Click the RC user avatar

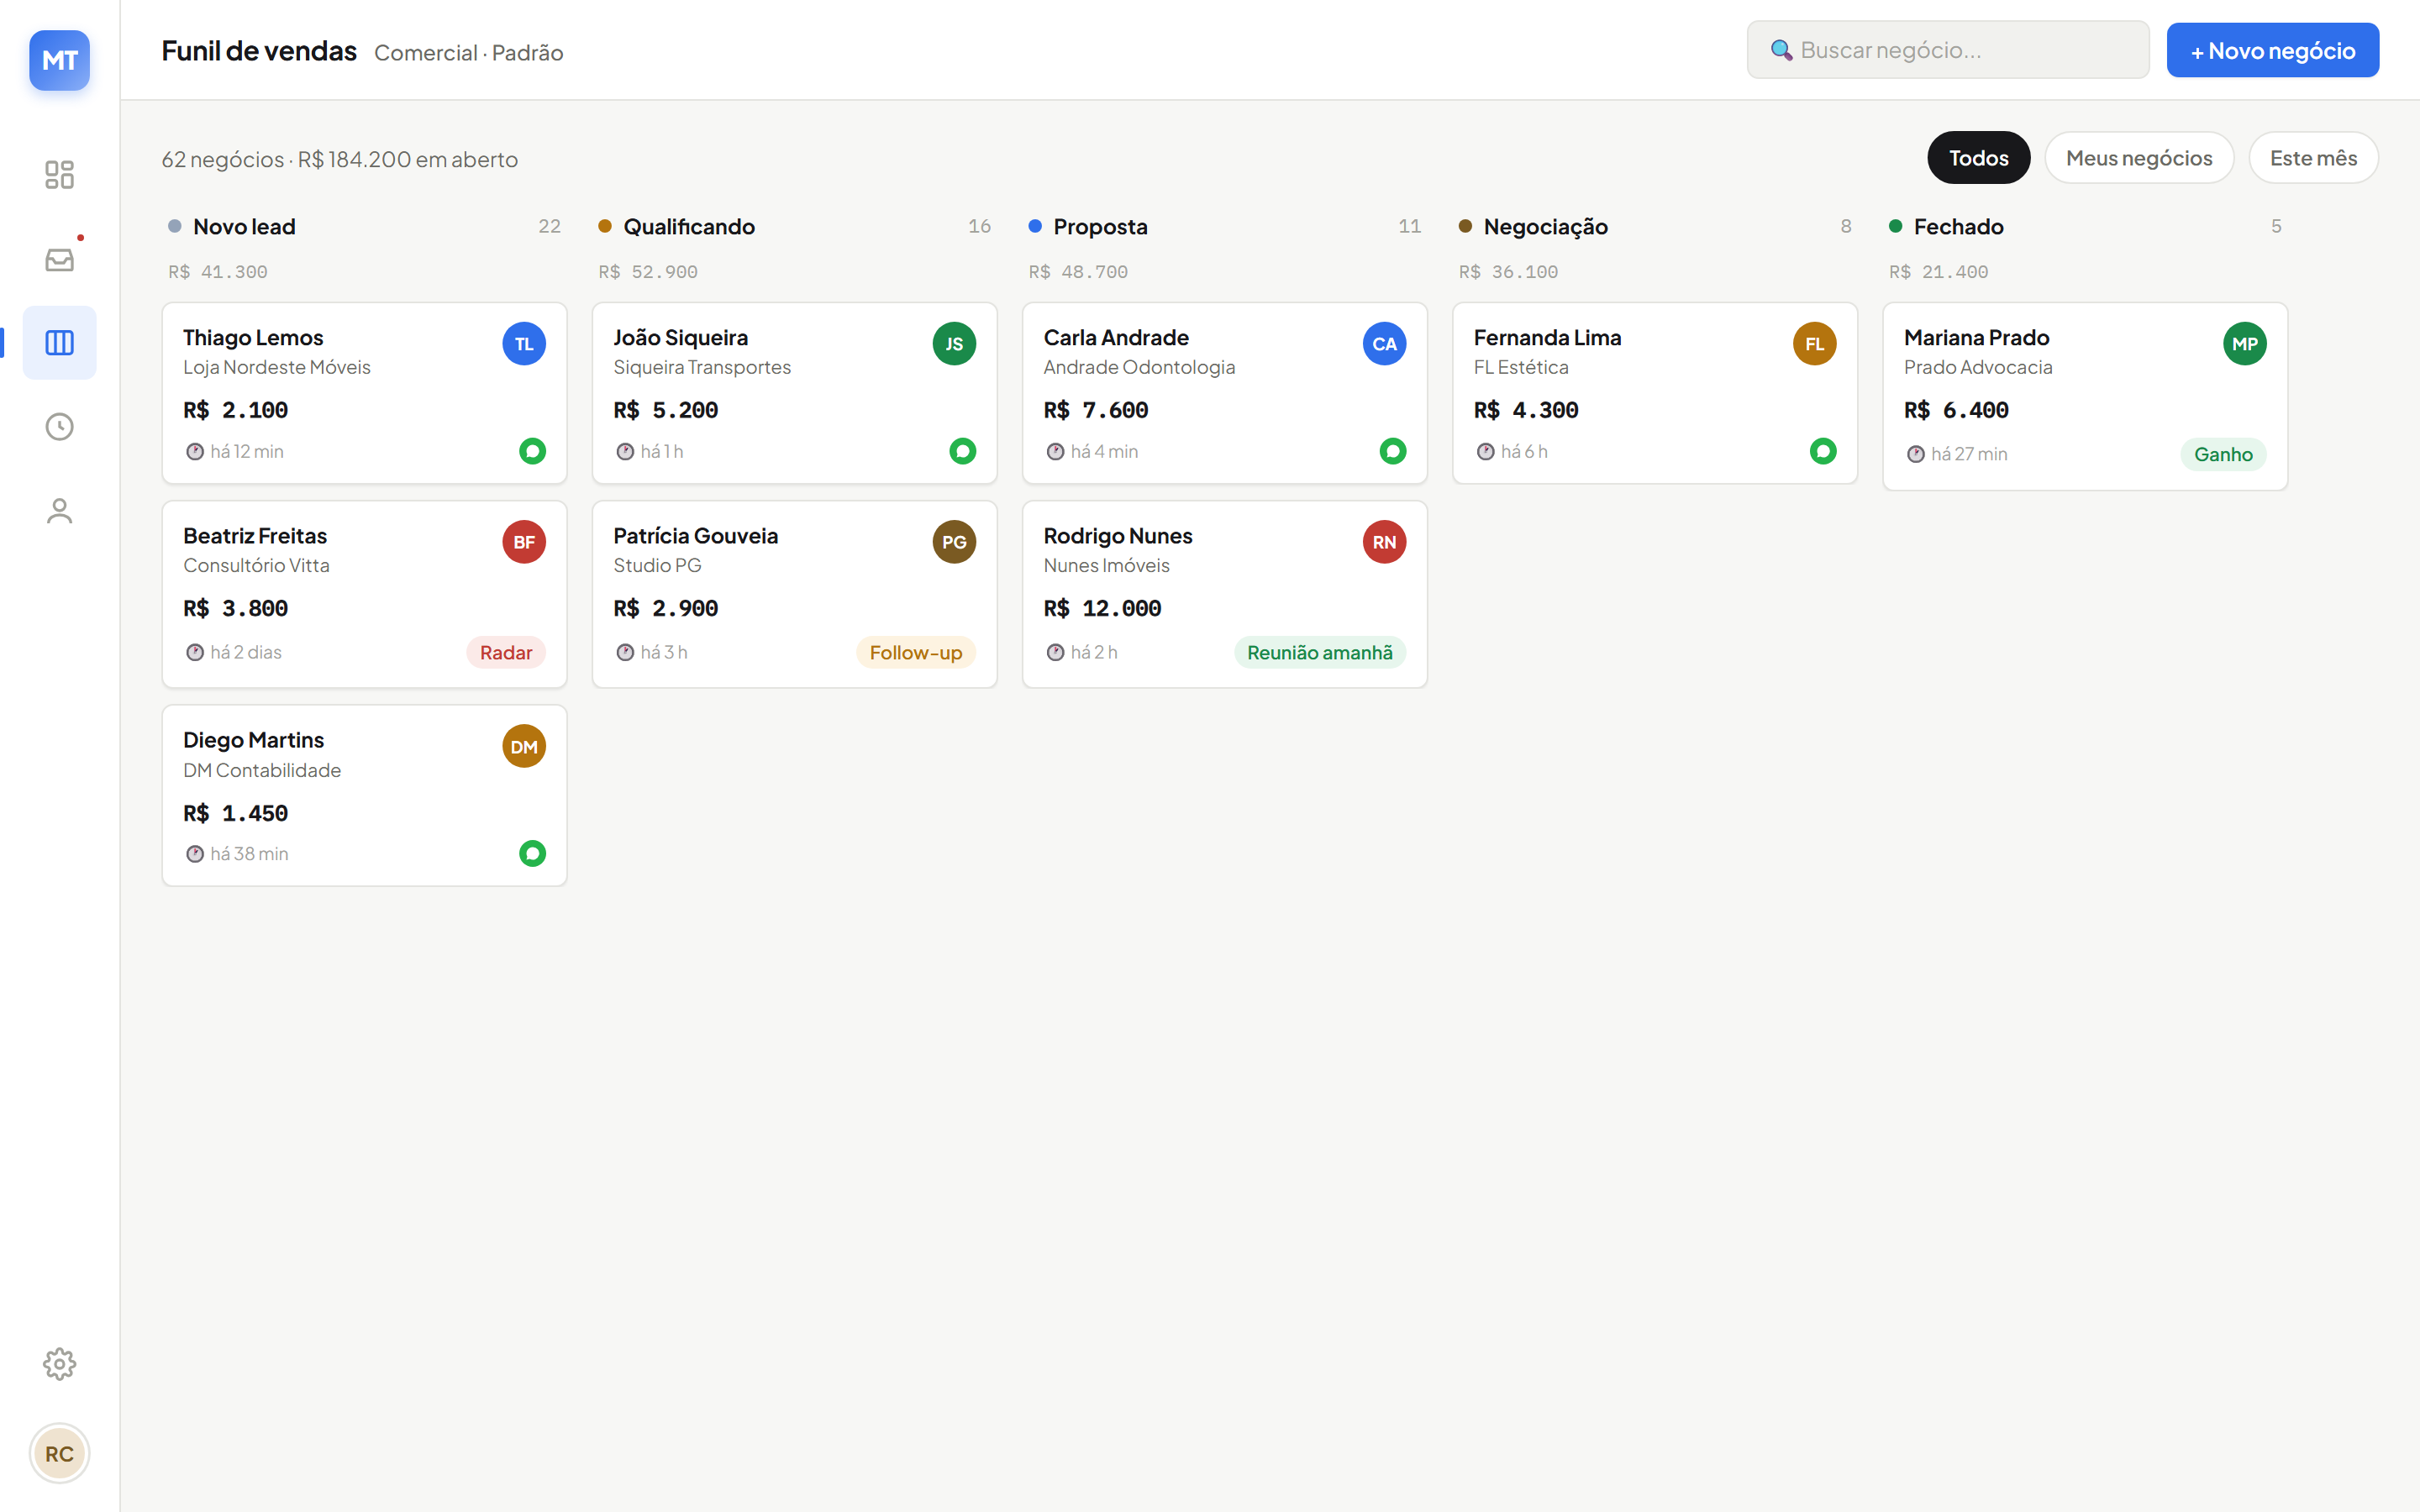pos(59,1454)
